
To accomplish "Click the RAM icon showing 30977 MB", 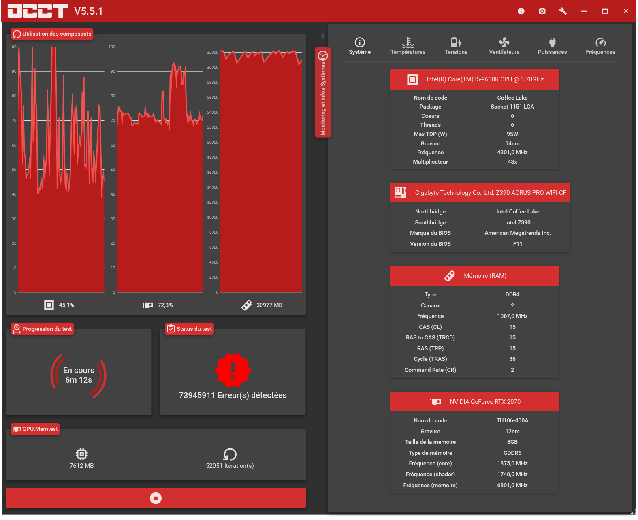I will coord(246,305).
